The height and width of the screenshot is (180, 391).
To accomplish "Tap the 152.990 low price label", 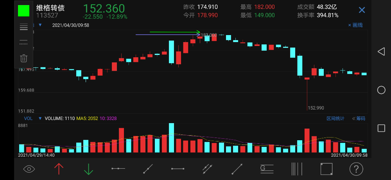I will 316,108.
